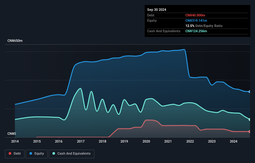Click the Sep 30 2024 tooltip date
255x163 pixels.
(157, 10)
